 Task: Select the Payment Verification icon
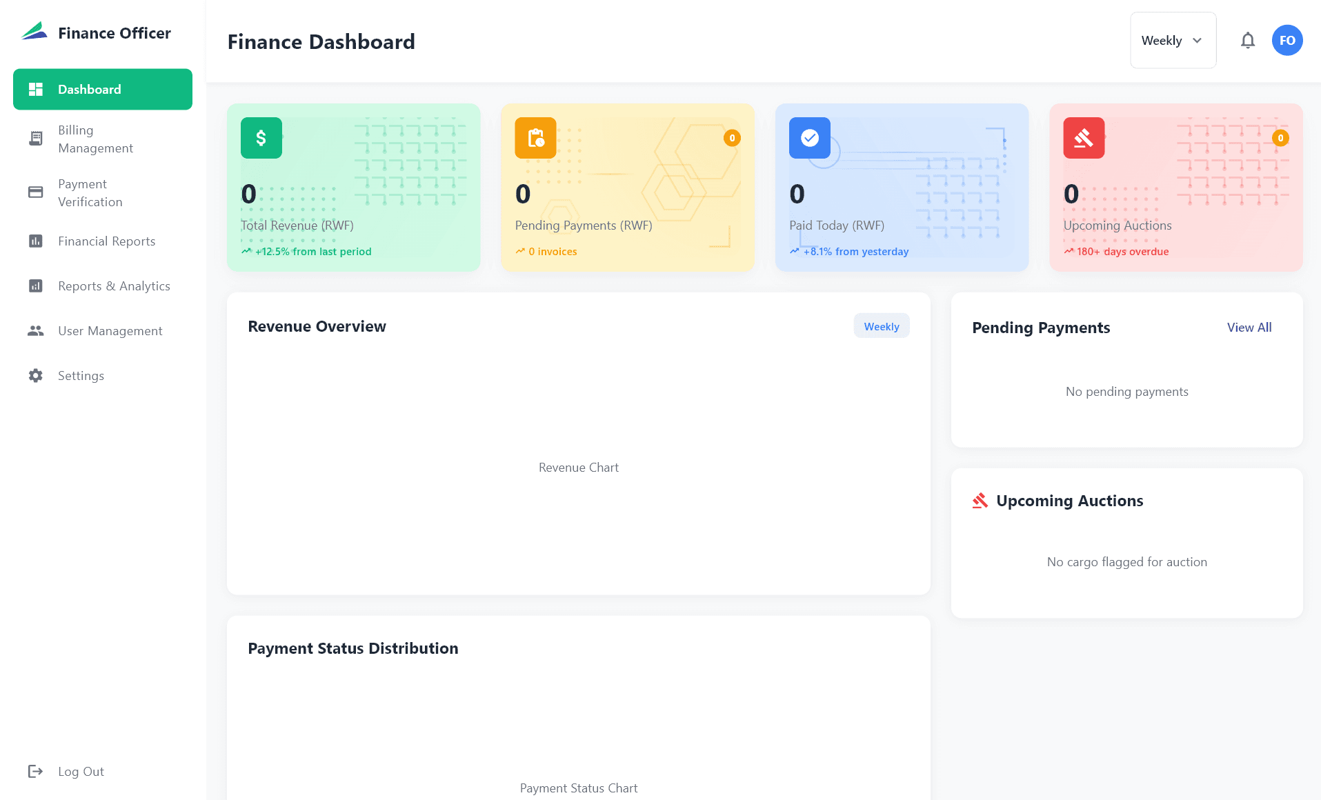coord(35,192)
